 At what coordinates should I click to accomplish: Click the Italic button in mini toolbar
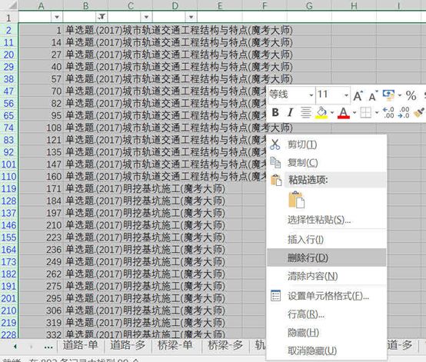click(x=290, y=112)
